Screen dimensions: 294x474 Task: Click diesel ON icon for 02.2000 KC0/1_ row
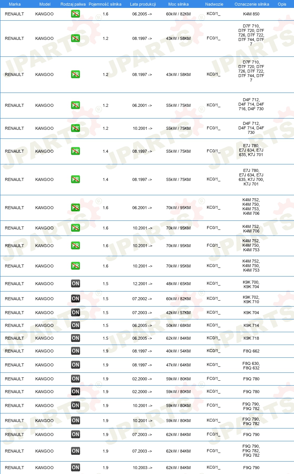coord(76,392)
